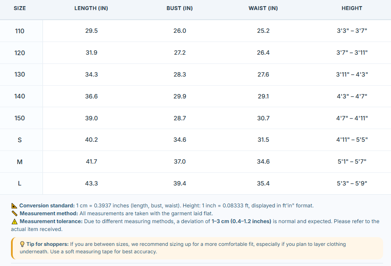Click the lightbulb icon in shopper tip
Viewport: 391px width, 266px height.
pos(22,244)
